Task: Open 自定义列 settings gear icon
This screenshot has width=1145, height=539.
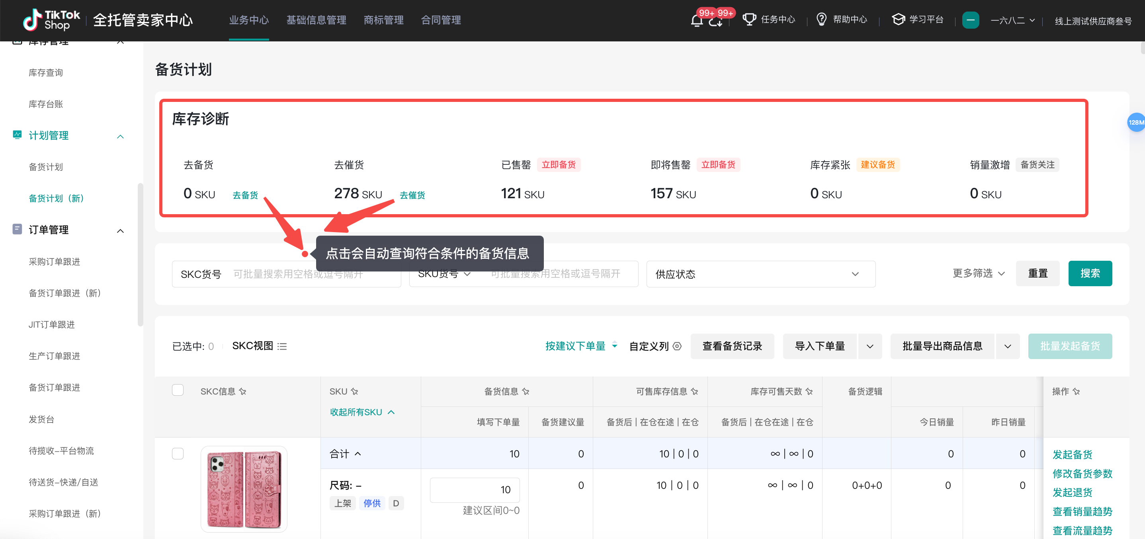Action: click(x=677, y=346)
